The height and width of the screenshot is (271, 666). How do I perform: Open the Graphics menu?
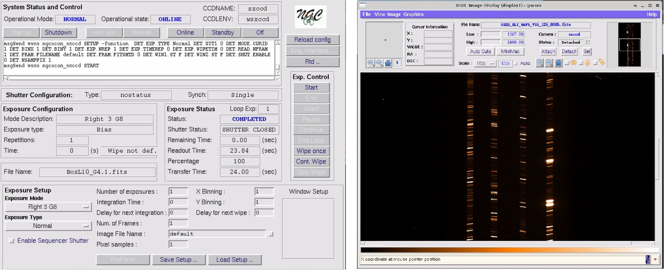tap(413, 14)
